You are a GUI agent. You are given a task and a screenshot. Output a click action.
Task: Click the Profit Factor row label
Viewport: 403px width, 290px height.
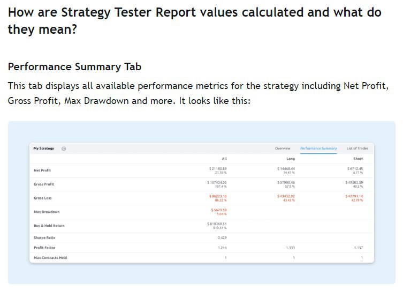(44, 248)
